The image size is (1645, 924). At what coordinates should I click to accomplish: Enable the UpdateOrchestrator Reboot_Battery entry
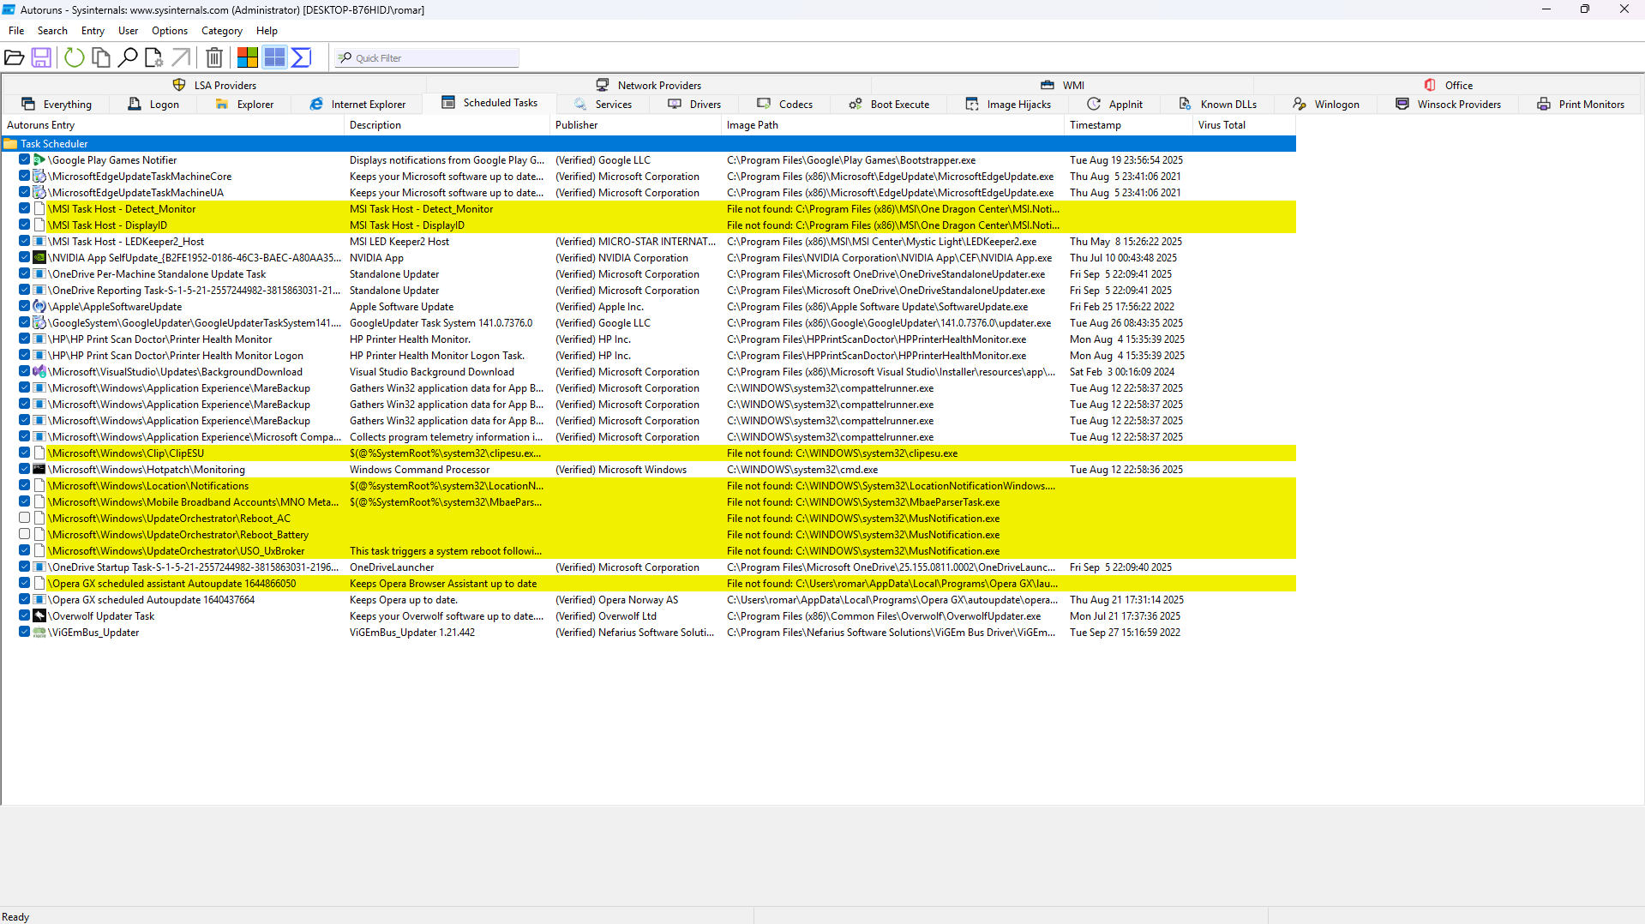pyautogui.click(x=25, y=535)
